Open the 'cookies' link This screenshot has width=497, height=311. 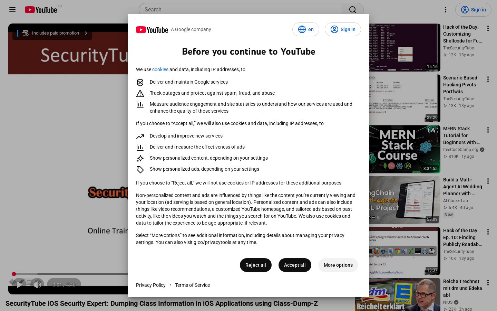[160, 69]
